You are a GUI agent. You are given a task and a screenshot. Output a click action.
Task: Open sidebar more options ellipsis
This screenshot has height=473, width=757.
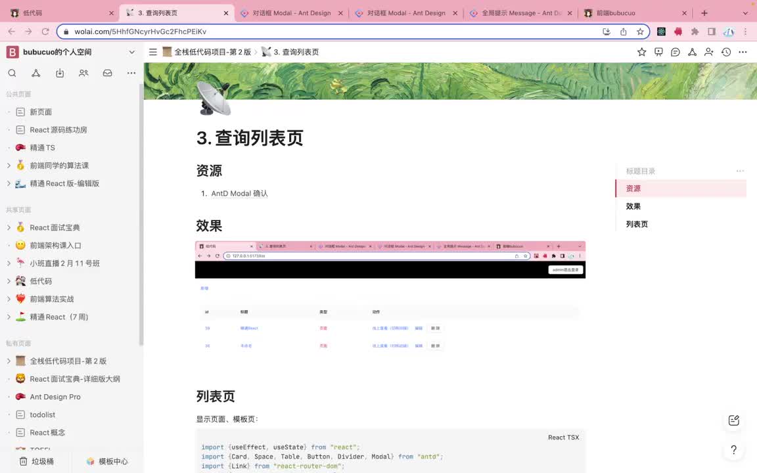tap(131, 73)
